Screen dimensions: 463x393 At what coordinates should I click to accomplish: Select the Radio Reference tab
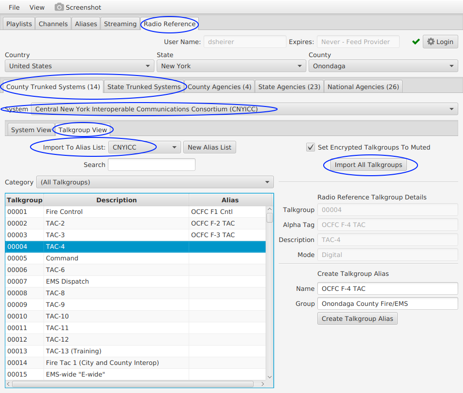[169, 24]
